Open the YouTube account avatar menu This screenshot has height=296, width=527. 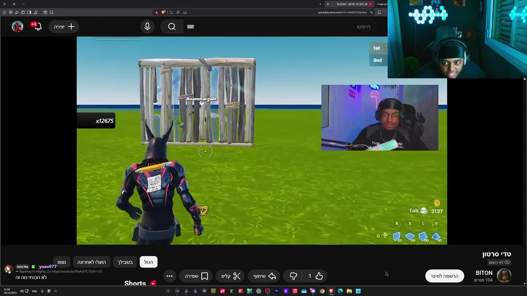tap(17, 27)
